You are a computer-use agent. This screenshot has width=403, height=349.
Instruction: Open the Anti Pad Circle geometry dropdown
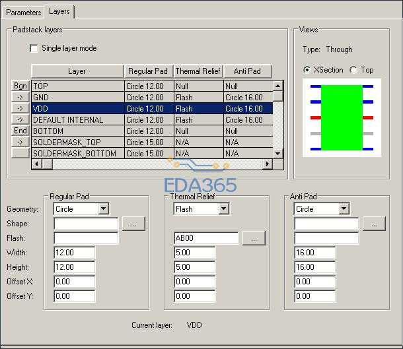(x=344, y=208)
